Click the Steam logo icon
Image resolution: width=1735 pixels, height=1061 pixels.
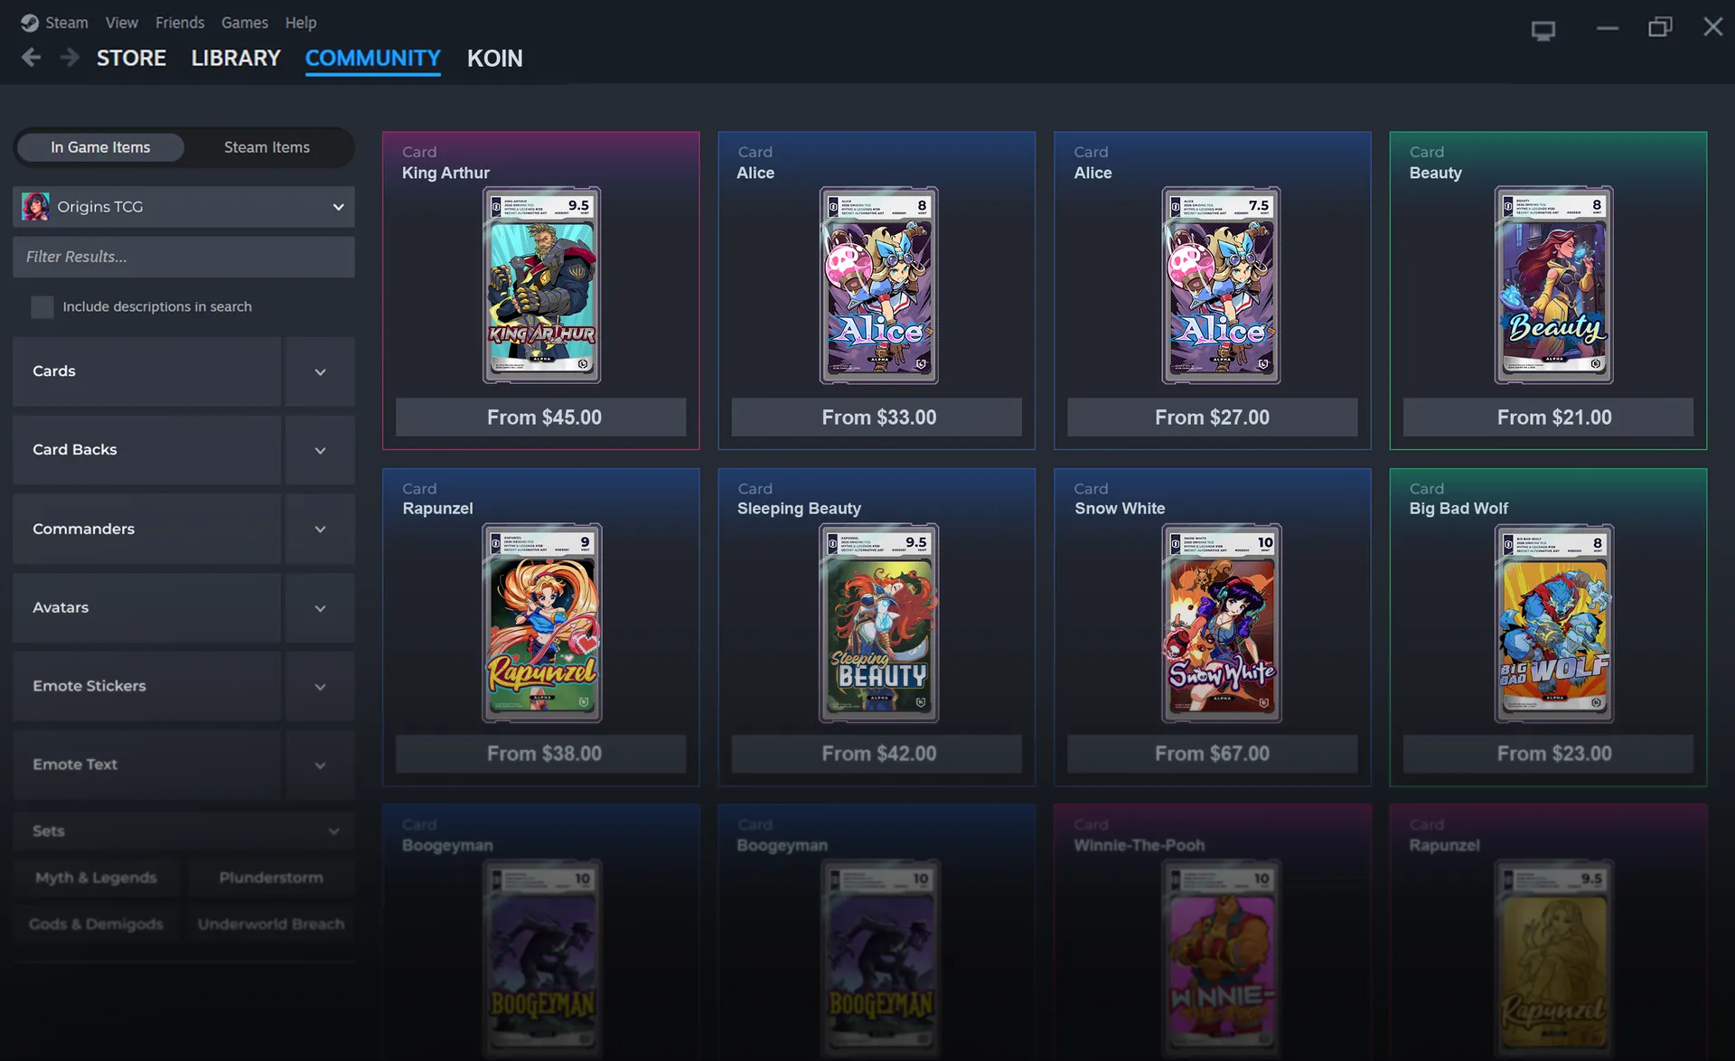tap(29, 23)
